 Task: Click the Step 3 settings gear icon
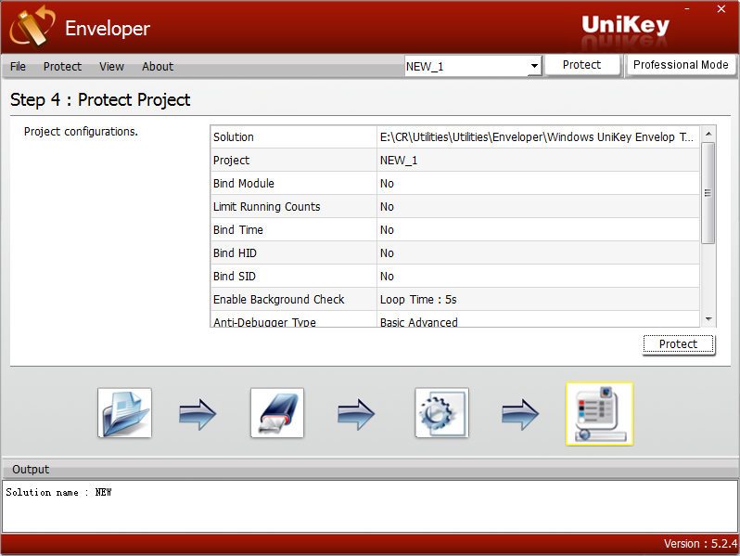pyautogui.click(x=441, y=413)
